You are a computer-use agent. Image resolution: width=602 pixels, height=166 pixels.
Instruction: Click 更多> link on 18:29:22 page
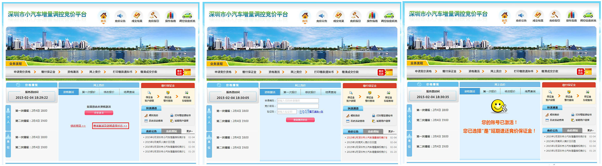[190, 131]
